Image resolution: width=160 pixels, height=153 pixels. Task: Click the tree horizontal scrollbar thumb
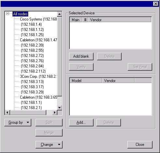point(28,113)
